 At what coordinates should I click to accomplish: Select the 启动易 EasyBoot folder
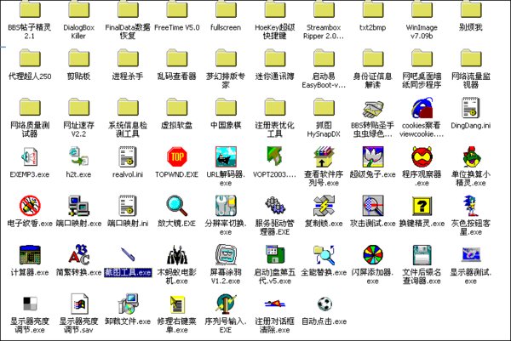[324, 58]
